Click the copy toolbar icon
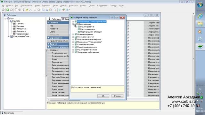Image resolution: width=205 pixels, height=115 pixels. click(43, 10)
